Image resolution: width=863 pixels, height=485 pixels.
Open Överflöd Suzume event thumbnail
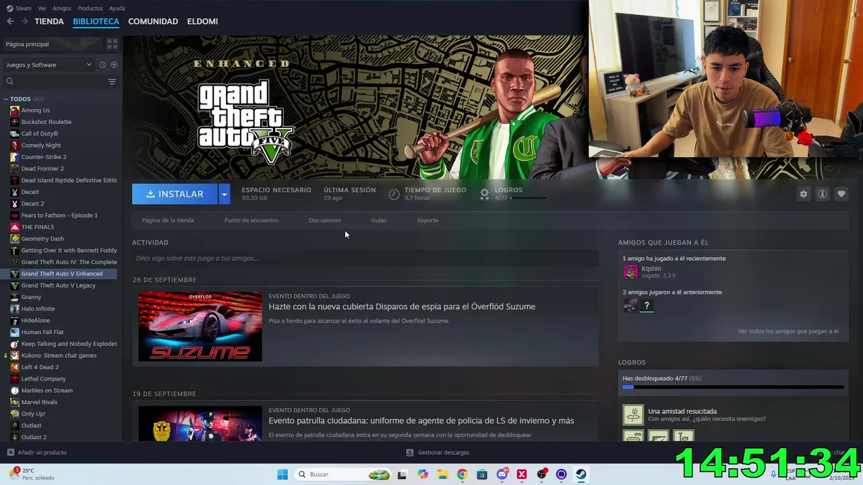pyautogui.click(x=200, y=327)
